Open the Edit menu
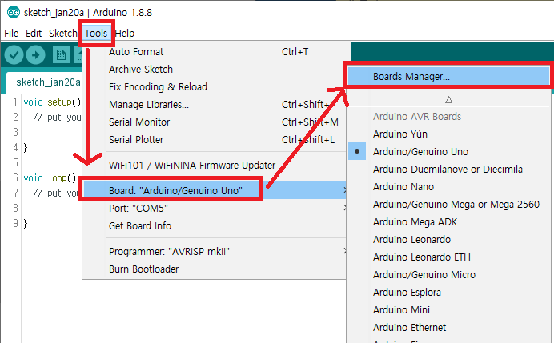The height and width of the screenshot is (343, 554). point(34,33)
